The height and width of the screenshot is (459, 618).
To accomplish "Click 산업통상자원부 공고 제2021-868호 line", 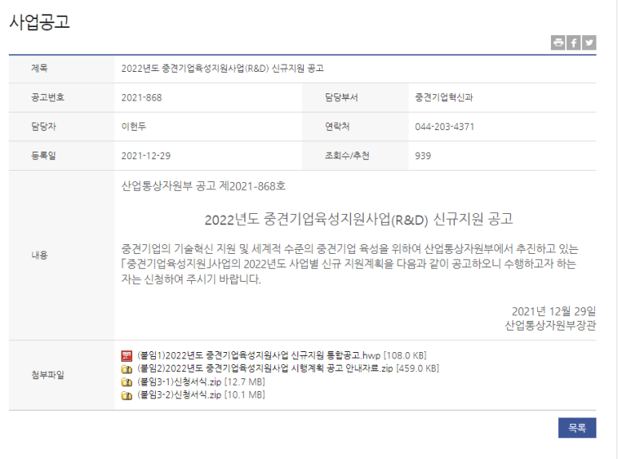I will click(203, 186).
